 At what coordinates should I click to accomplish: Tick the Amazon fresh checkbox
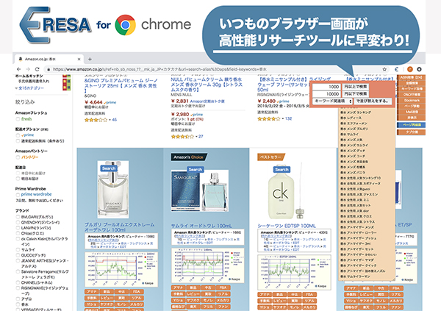coord(18,119)
